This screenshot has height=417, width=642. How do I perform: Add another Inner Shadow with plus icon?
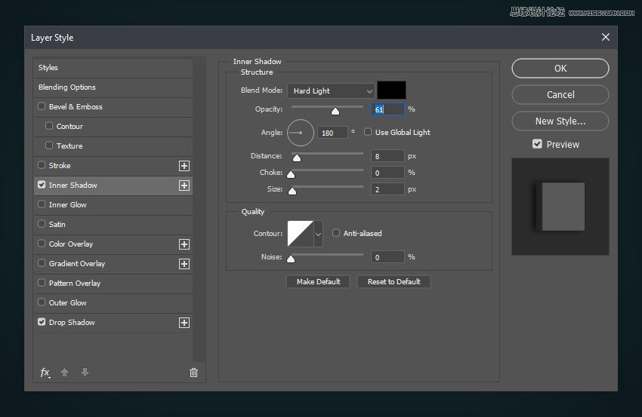click(184, 186)
